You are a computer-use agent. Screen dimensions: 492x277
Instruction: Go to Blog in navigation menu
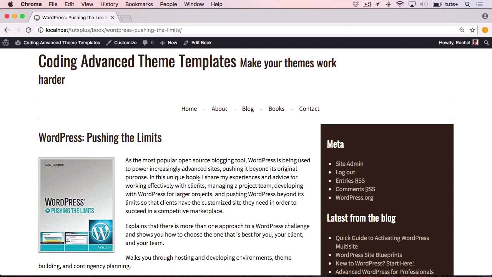click(248, 109)
